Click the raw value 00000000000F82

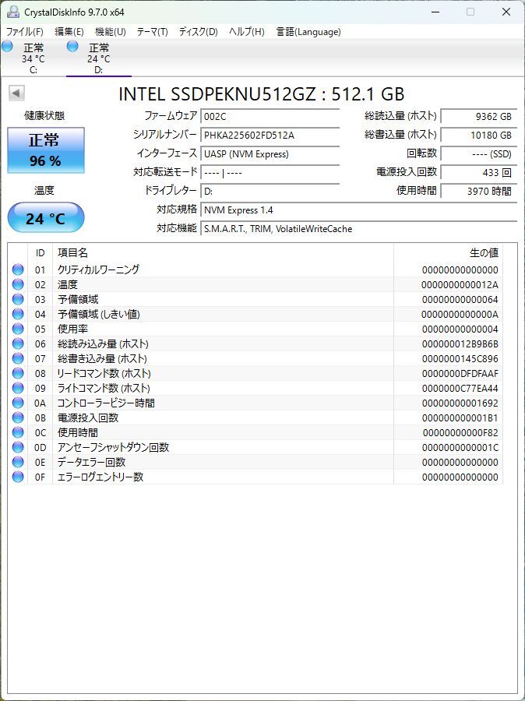pyautogui.click(x=460, y=433)
